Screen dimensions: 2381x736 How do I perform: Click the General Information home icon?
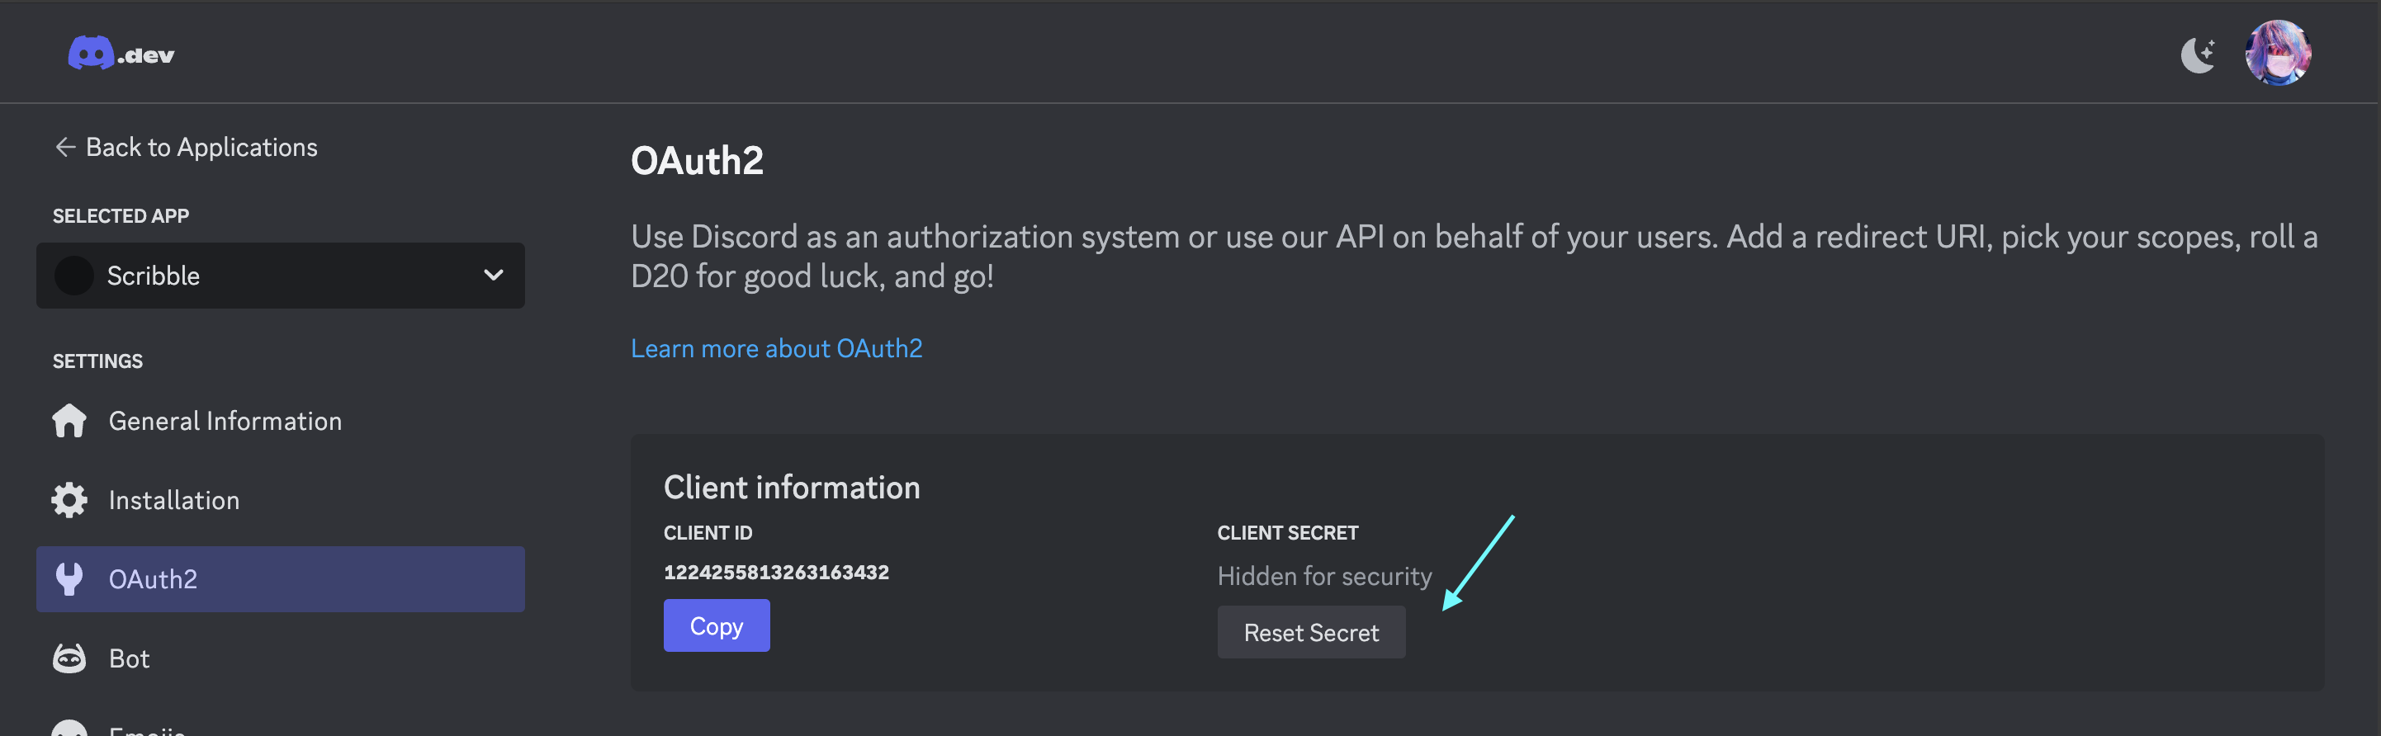point(69,421)
